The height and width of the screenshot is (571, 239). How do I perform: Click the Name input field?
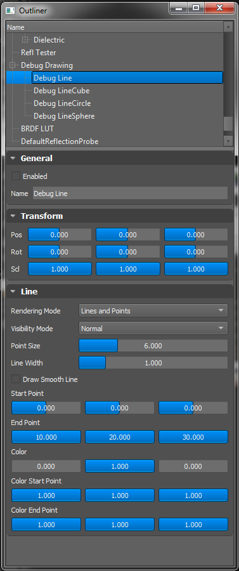pyautogui.click(x=130, y=194)
